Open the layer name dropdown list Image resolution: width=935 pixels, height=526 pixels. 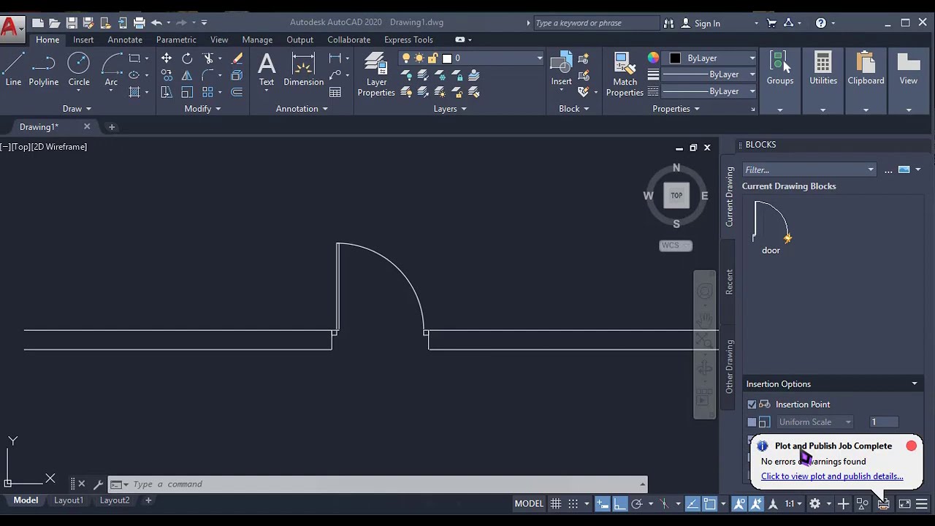click(540, 58)
